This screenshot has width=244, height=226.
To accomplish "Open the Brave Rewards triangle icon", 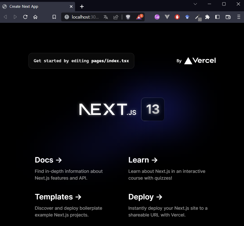I will click(x=139, y=17).
